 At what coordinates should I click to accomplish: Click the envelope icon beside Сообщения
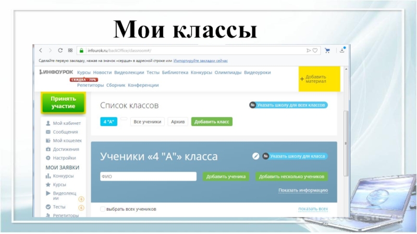pos(48,132)
